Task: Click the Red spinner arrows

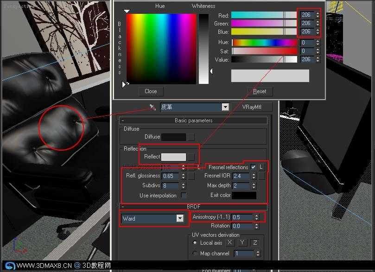Action: (x=318, y=15)
